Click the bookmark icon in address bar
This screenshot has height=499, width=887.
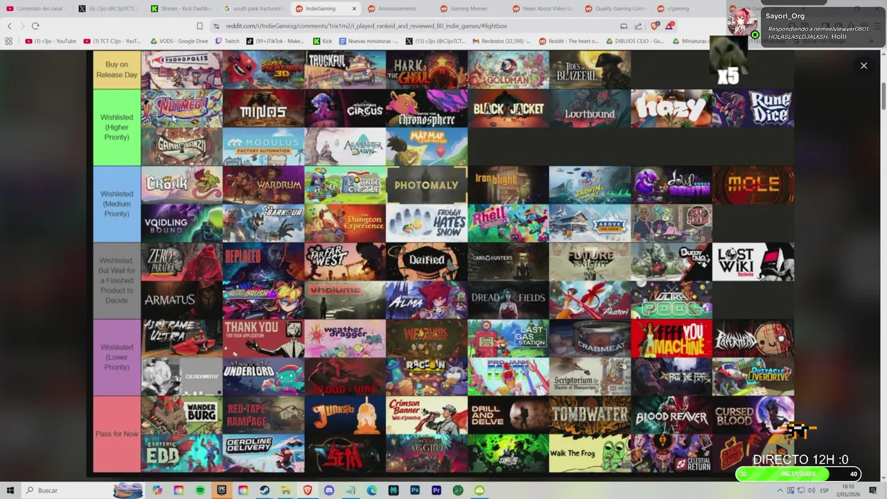(200, 26)
